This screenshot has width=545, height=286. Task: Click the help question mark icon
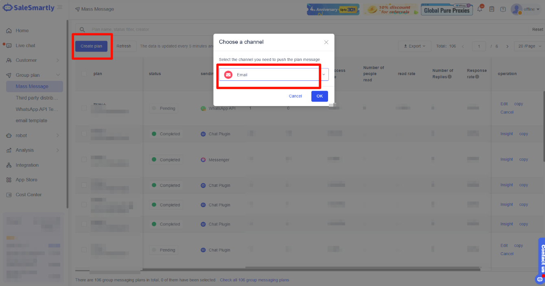coord(503,9)
